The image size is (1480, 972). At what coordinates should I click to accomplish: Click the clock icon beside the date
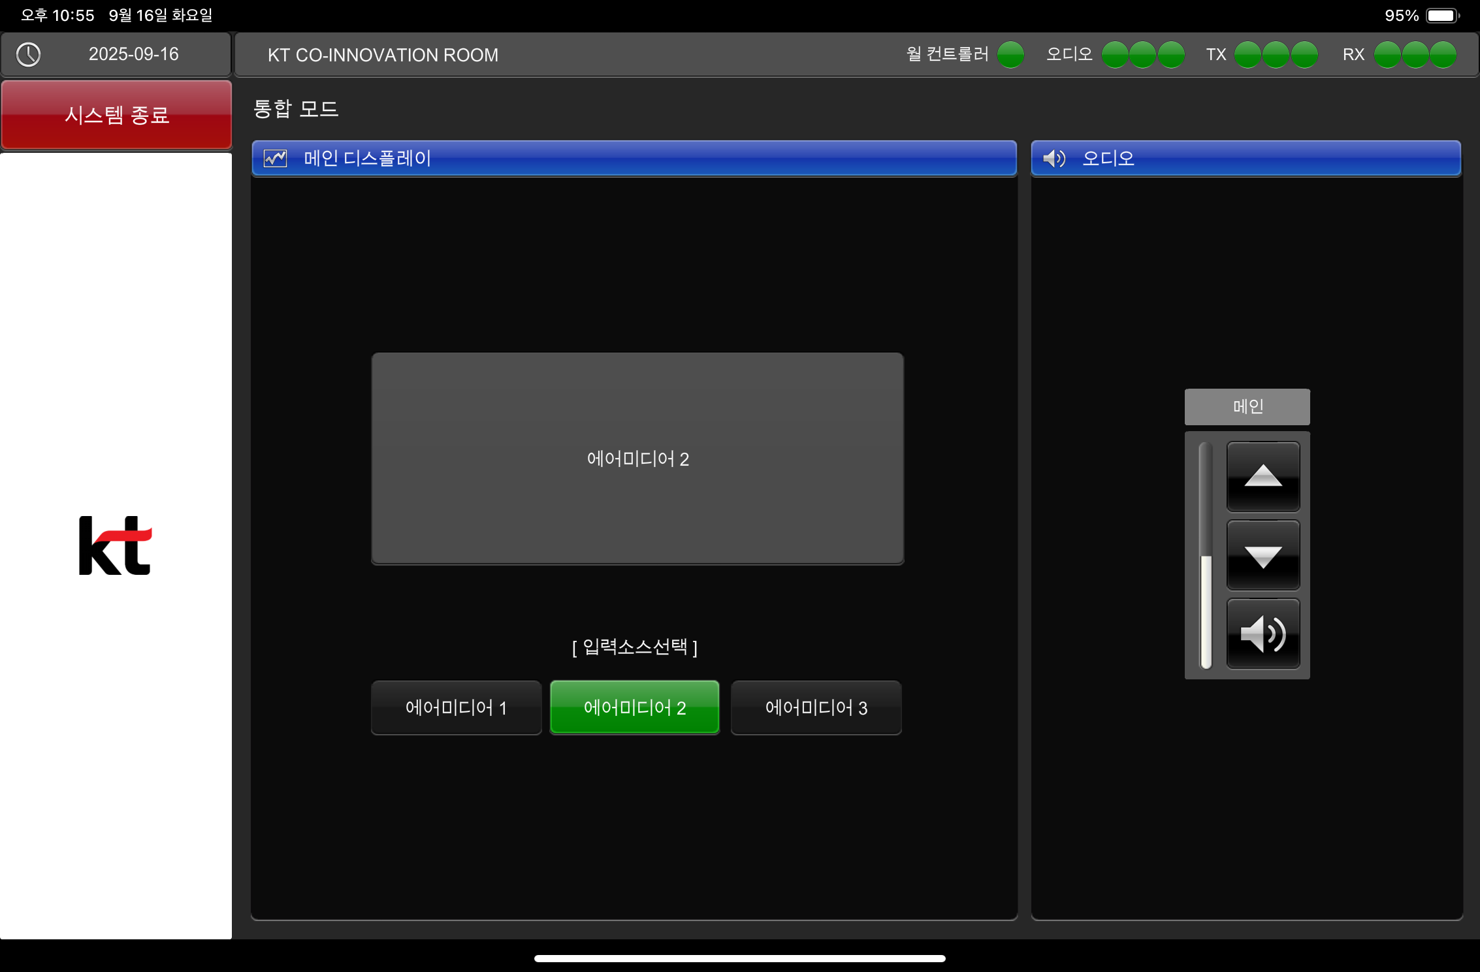[29, 55]
